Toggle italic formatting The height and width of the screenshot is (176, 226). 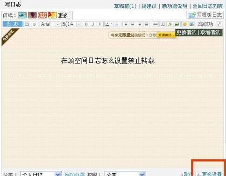(93, 24)
